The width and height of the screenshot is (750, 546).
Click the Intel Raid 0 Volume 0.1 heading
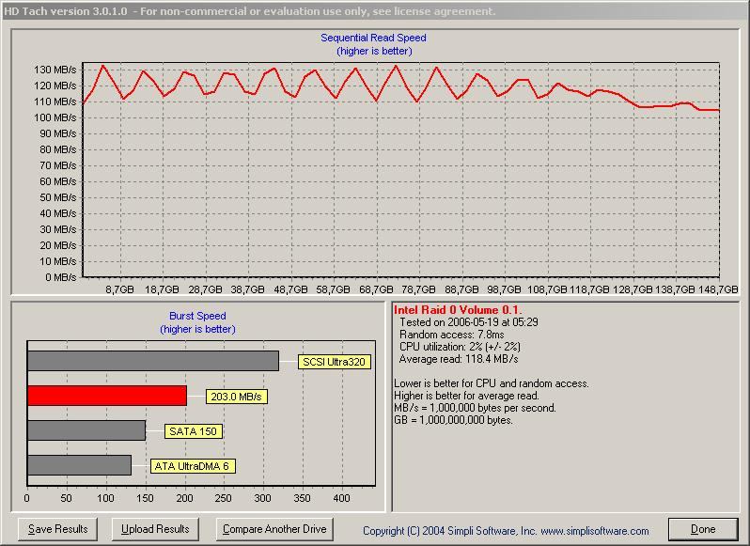pyautogui.click(x=458, y=310)
